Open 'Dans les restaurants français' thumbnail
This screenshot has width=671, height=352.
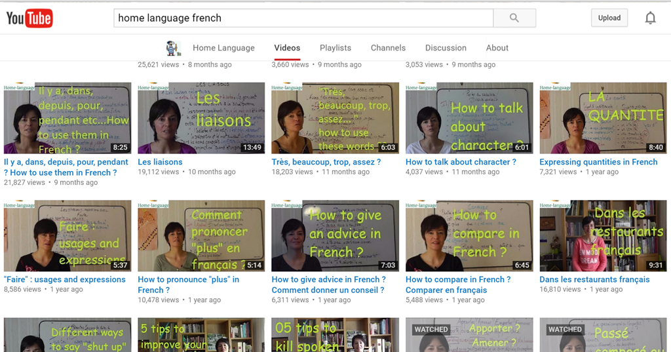click(x=603, y=236)
